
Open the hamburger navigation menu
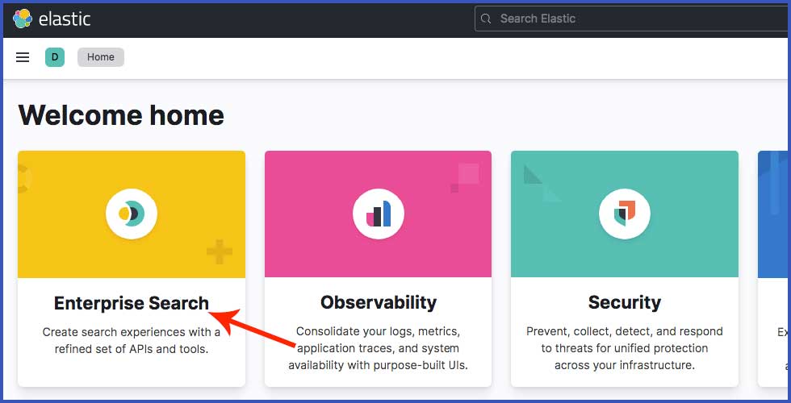[x=23, y=57]
